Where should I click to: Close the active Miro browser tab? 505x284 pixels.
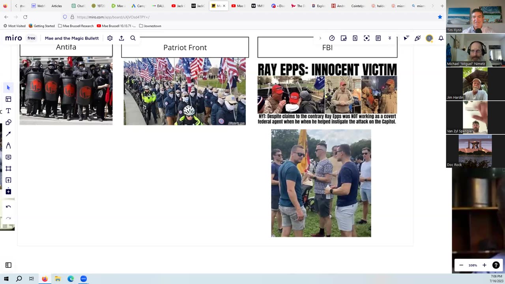coord(224,6)
